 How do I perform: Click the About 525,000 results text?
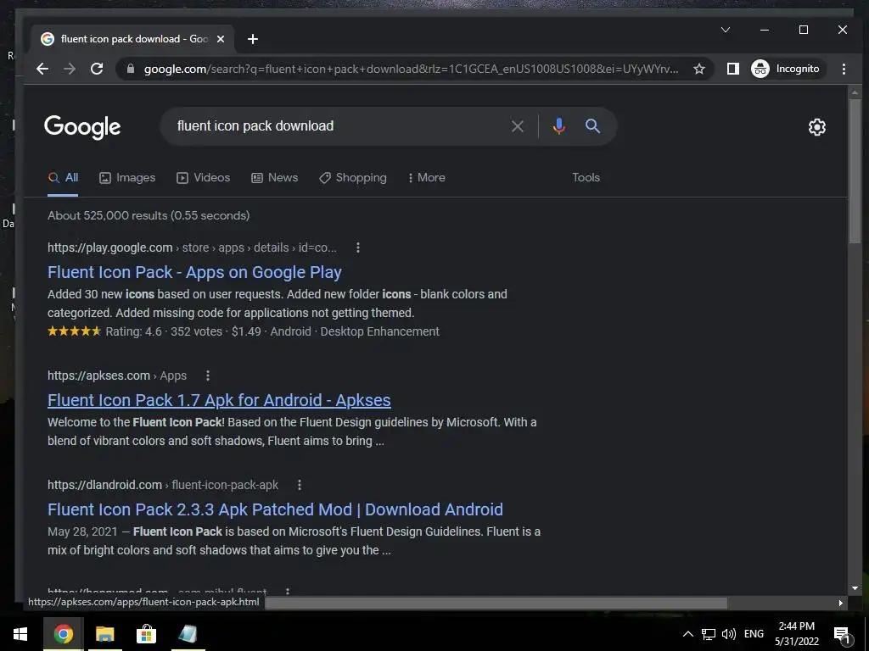149,215
